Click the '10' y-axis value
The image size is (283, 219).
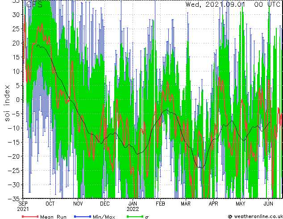point(16,72)
